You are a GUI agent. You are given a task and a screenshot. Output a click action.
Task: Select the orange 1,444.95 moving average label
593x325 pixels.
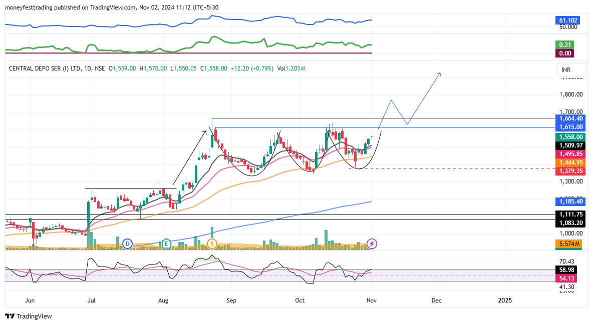571,162
